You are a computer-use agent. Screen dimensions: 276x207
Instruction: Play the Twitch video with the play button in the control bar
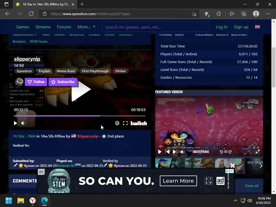coord(15,123)
